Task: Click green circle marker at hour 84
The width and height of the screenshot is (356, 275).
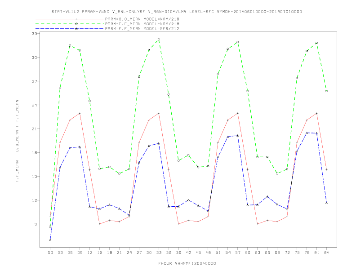Action: 326,91
